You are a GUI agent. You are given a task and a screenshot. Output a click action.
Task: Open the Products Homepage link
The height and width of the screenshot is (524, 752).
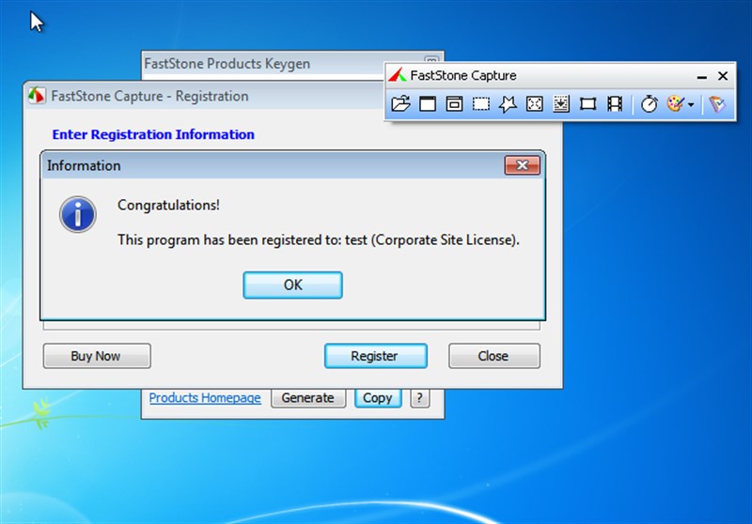(x=205, y=398)
